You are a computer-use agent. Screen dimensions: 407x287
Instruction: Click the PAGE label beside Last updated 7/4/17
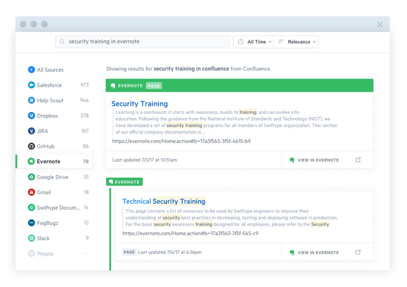129,252
